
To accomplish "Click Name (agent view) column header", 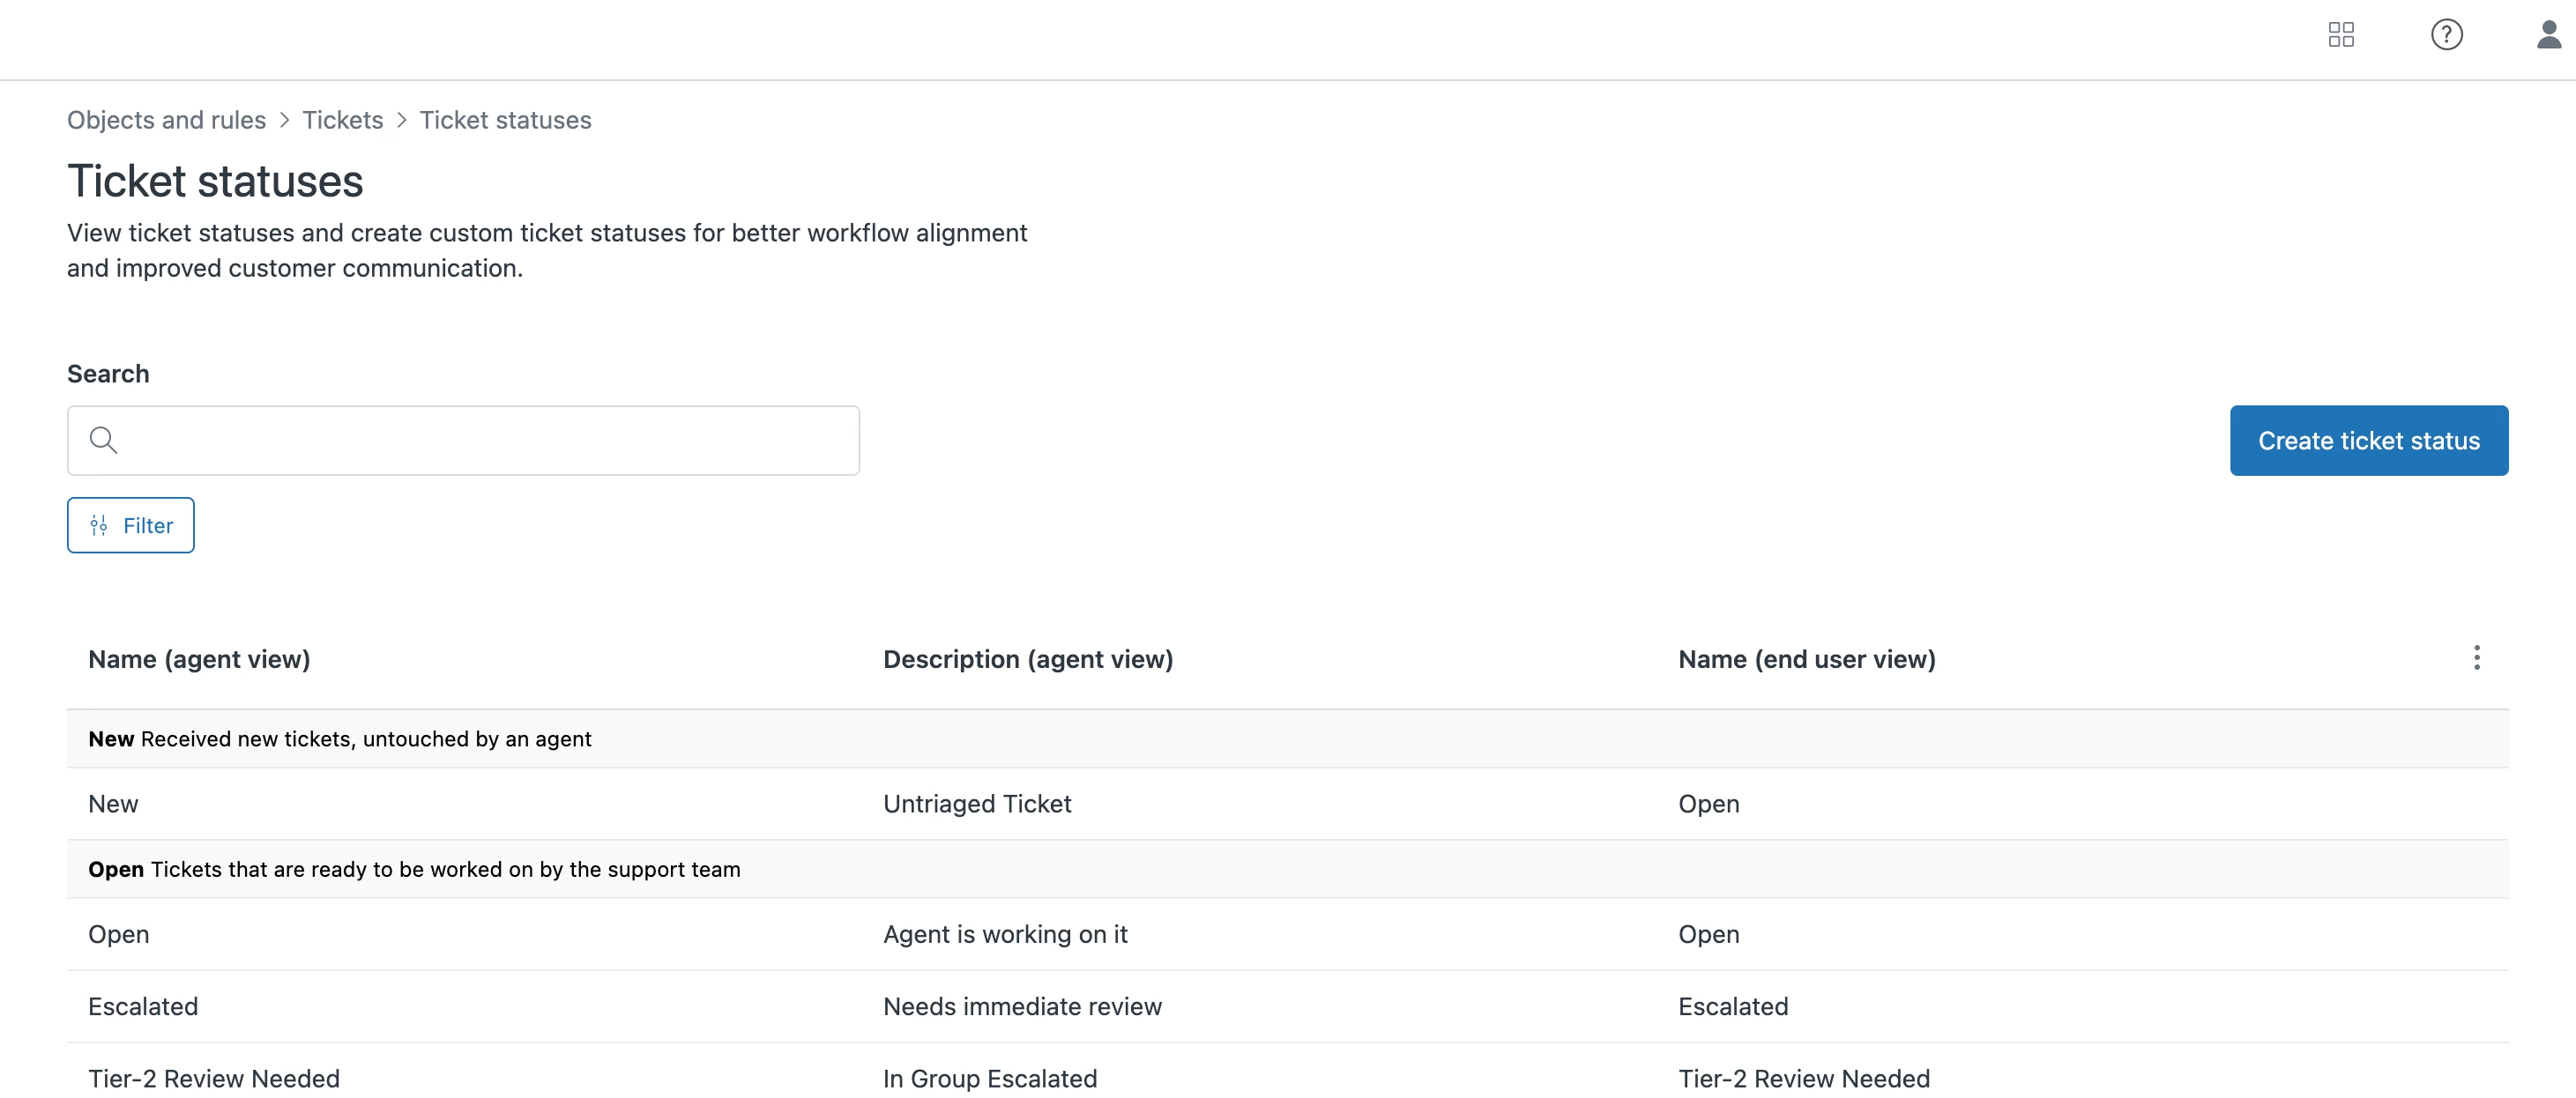I will point(199,659).
